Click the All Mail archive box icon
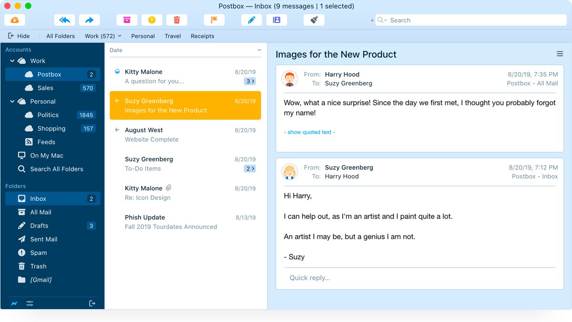 click(21, 212)
